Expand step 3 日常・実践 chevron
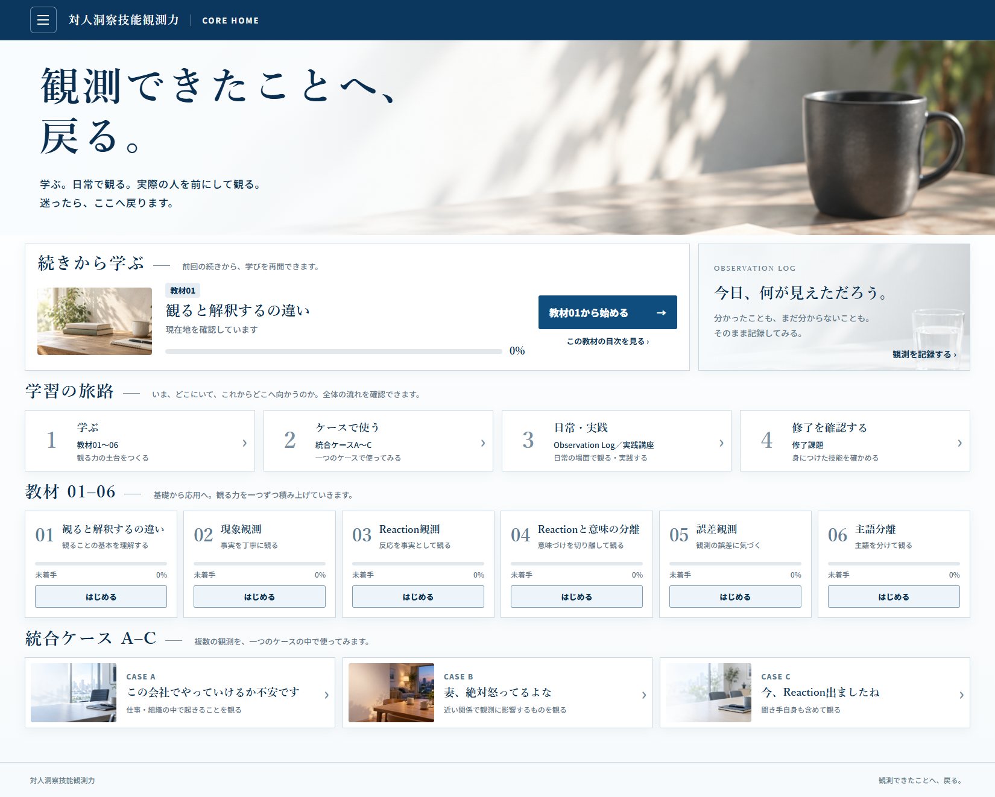 pyautogui.click(x=721, y=443)
